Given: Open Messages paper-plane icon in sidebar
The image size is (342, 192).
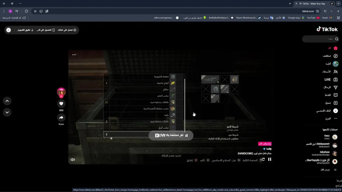Looking at the screenshot, I should click(336, 87).
